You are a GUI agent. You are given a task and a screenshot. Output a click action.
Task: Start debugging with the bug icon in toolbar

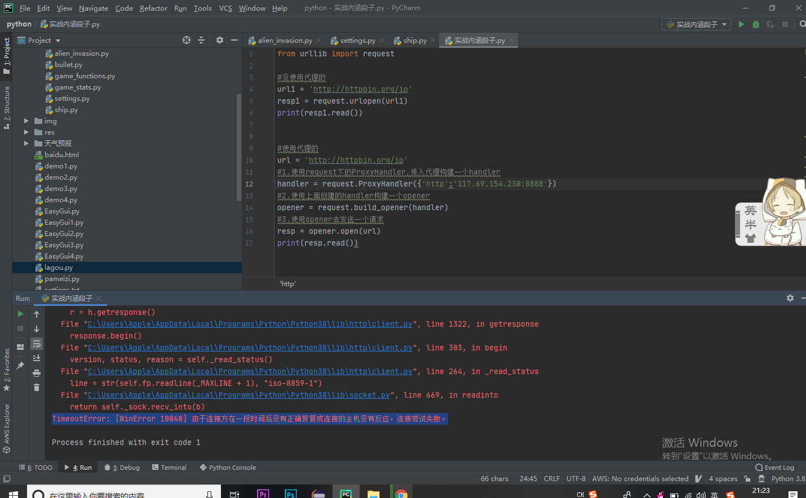pos(756,24)
